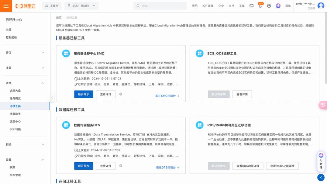Click the 数据传输服务DTS card title

coord(87,125)
